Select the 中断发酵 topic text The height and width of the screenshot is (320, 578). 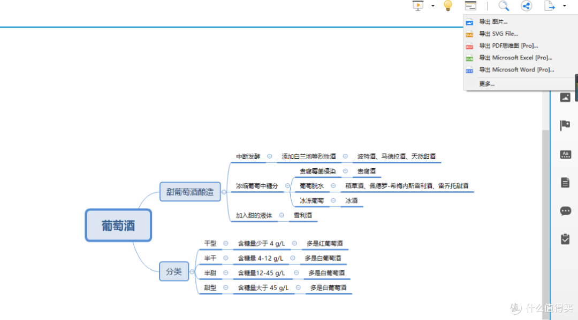pyautogui.click(x=248, y=157)
